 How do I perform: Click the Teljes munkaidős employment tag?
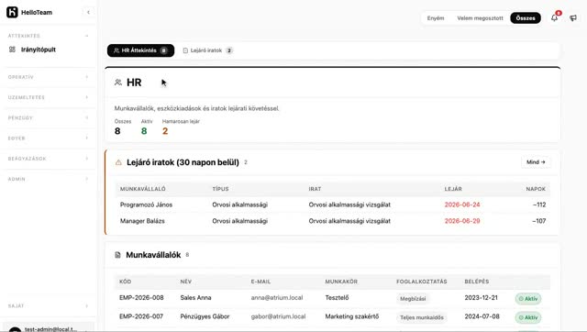point(422,317)
